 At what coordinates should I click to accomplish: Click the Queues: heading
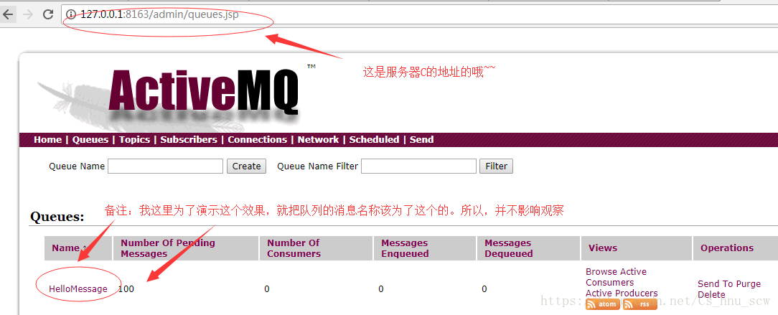[x=57, y=217]
